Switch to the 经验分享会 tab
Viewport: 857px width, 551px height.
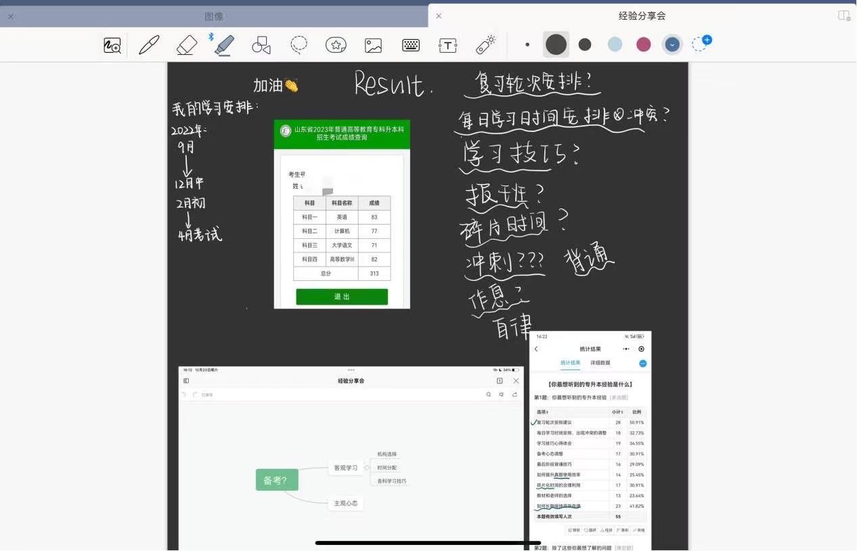click(x=642, y=16)
